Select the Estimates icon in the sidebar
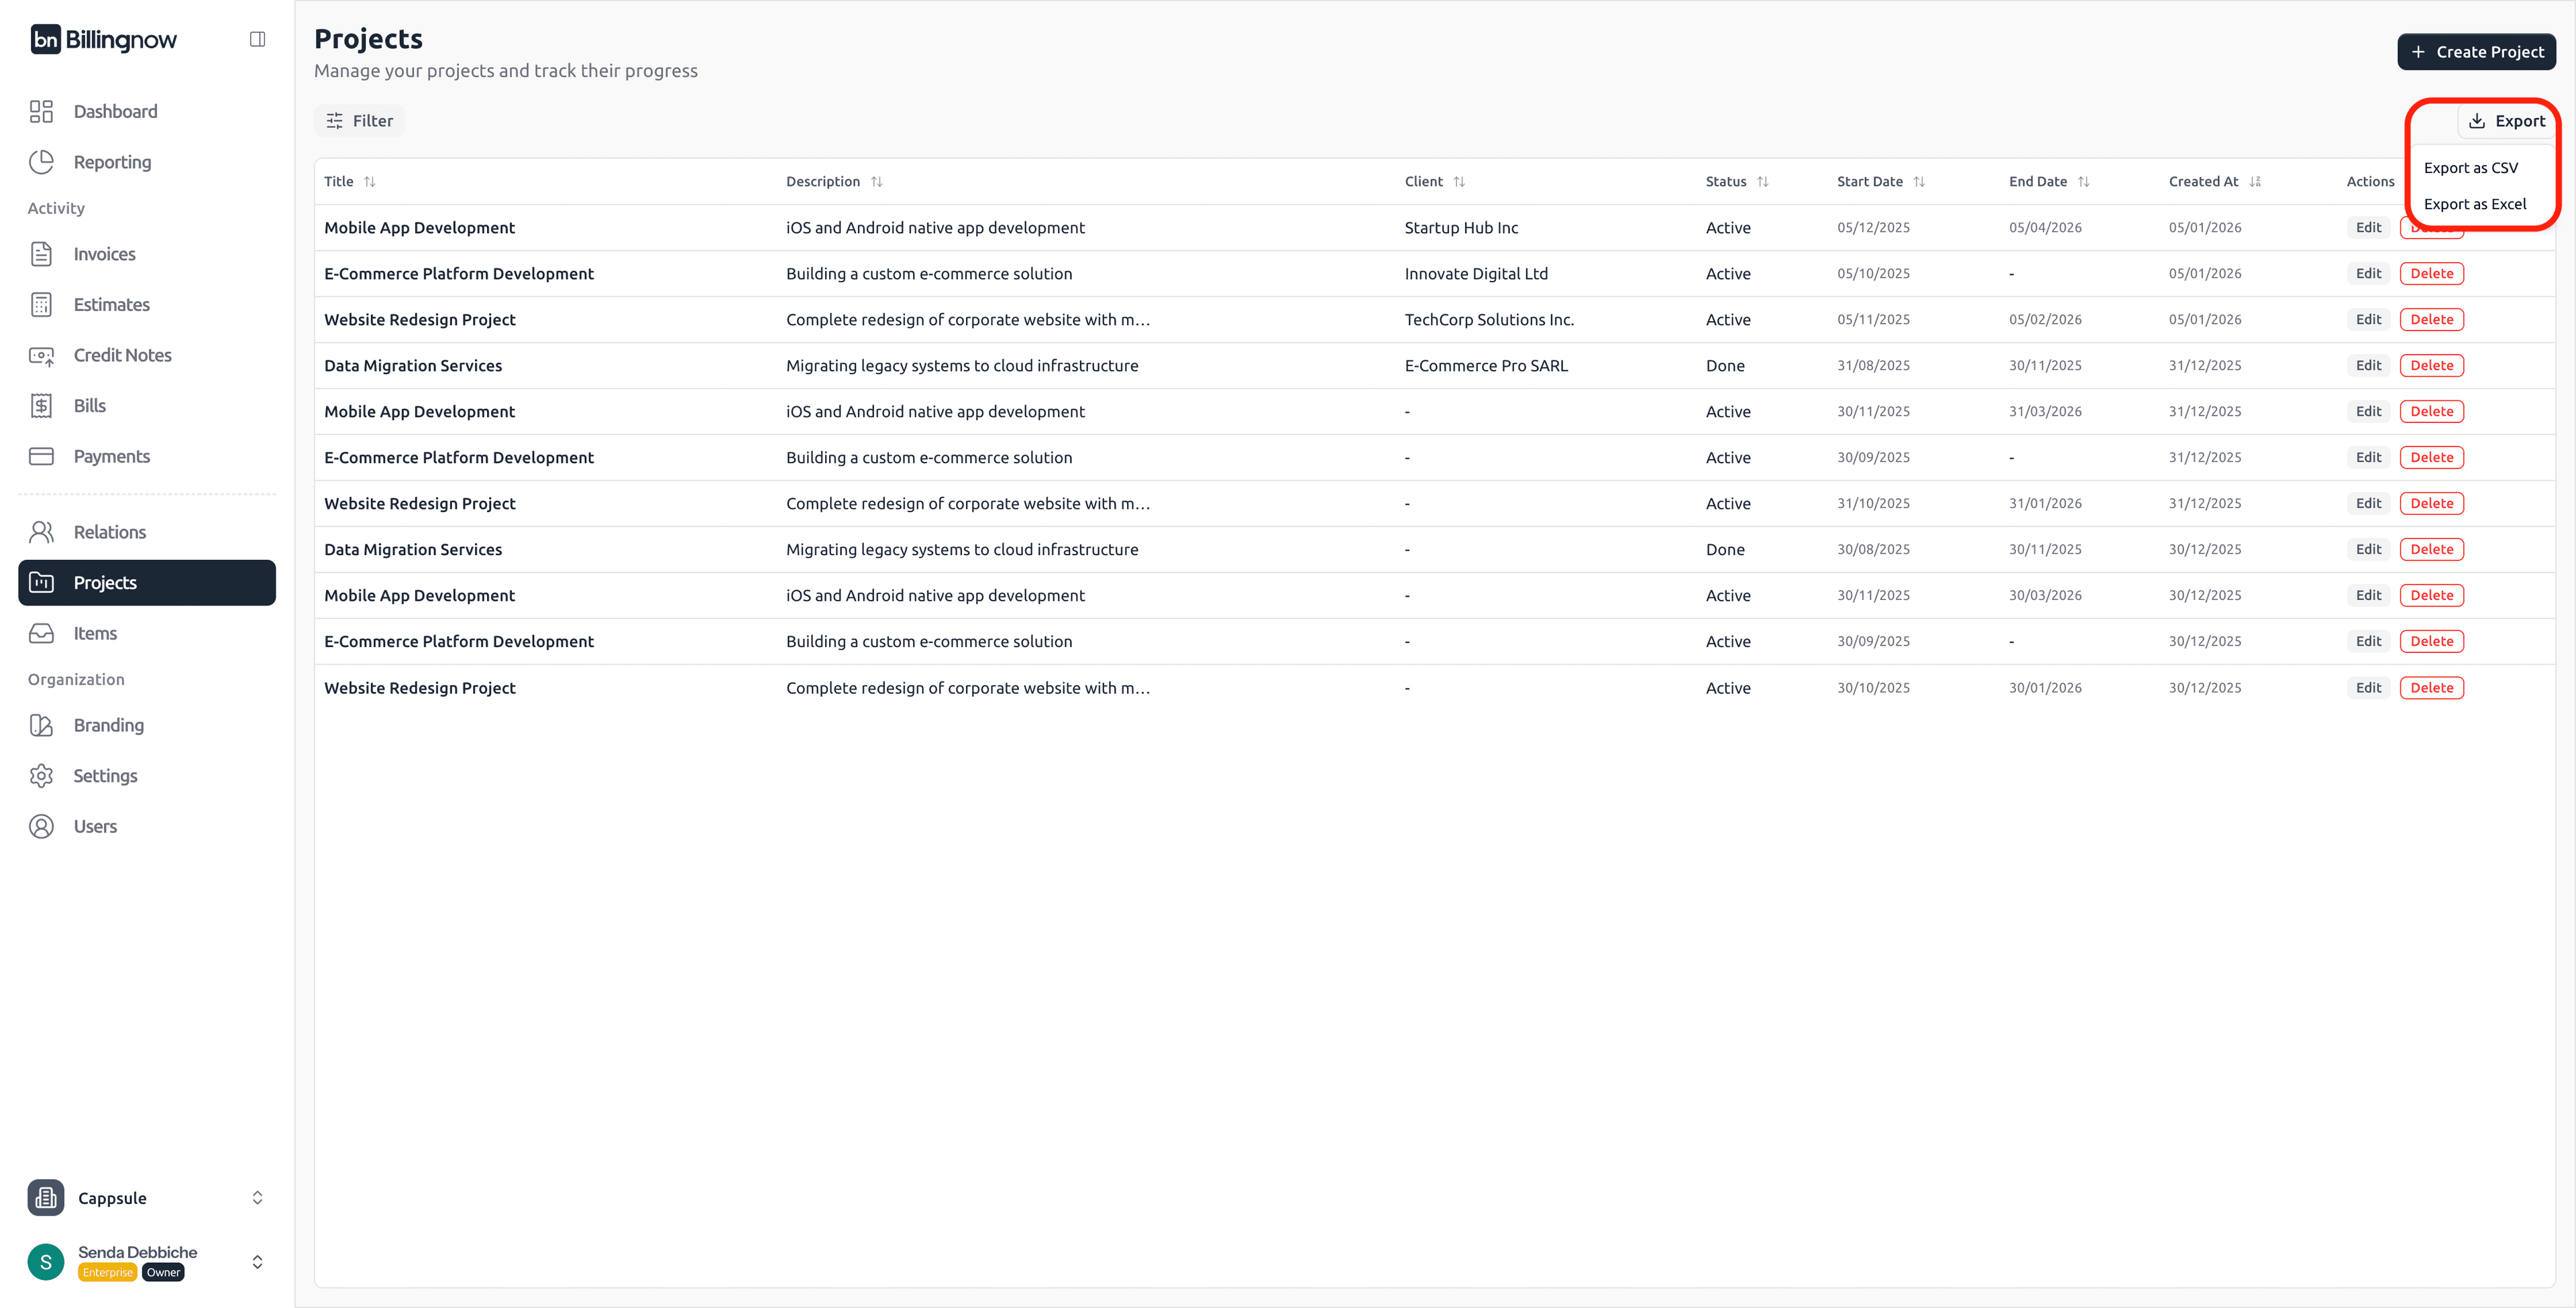2576x1308 pixels. click(x=41, y=304)
